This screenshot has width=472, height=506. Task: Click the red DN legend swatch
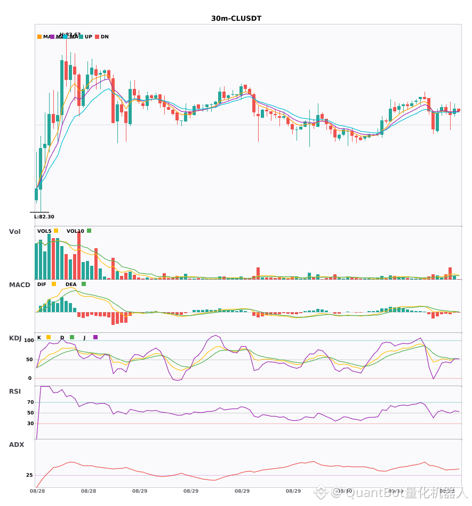point(97,37)
